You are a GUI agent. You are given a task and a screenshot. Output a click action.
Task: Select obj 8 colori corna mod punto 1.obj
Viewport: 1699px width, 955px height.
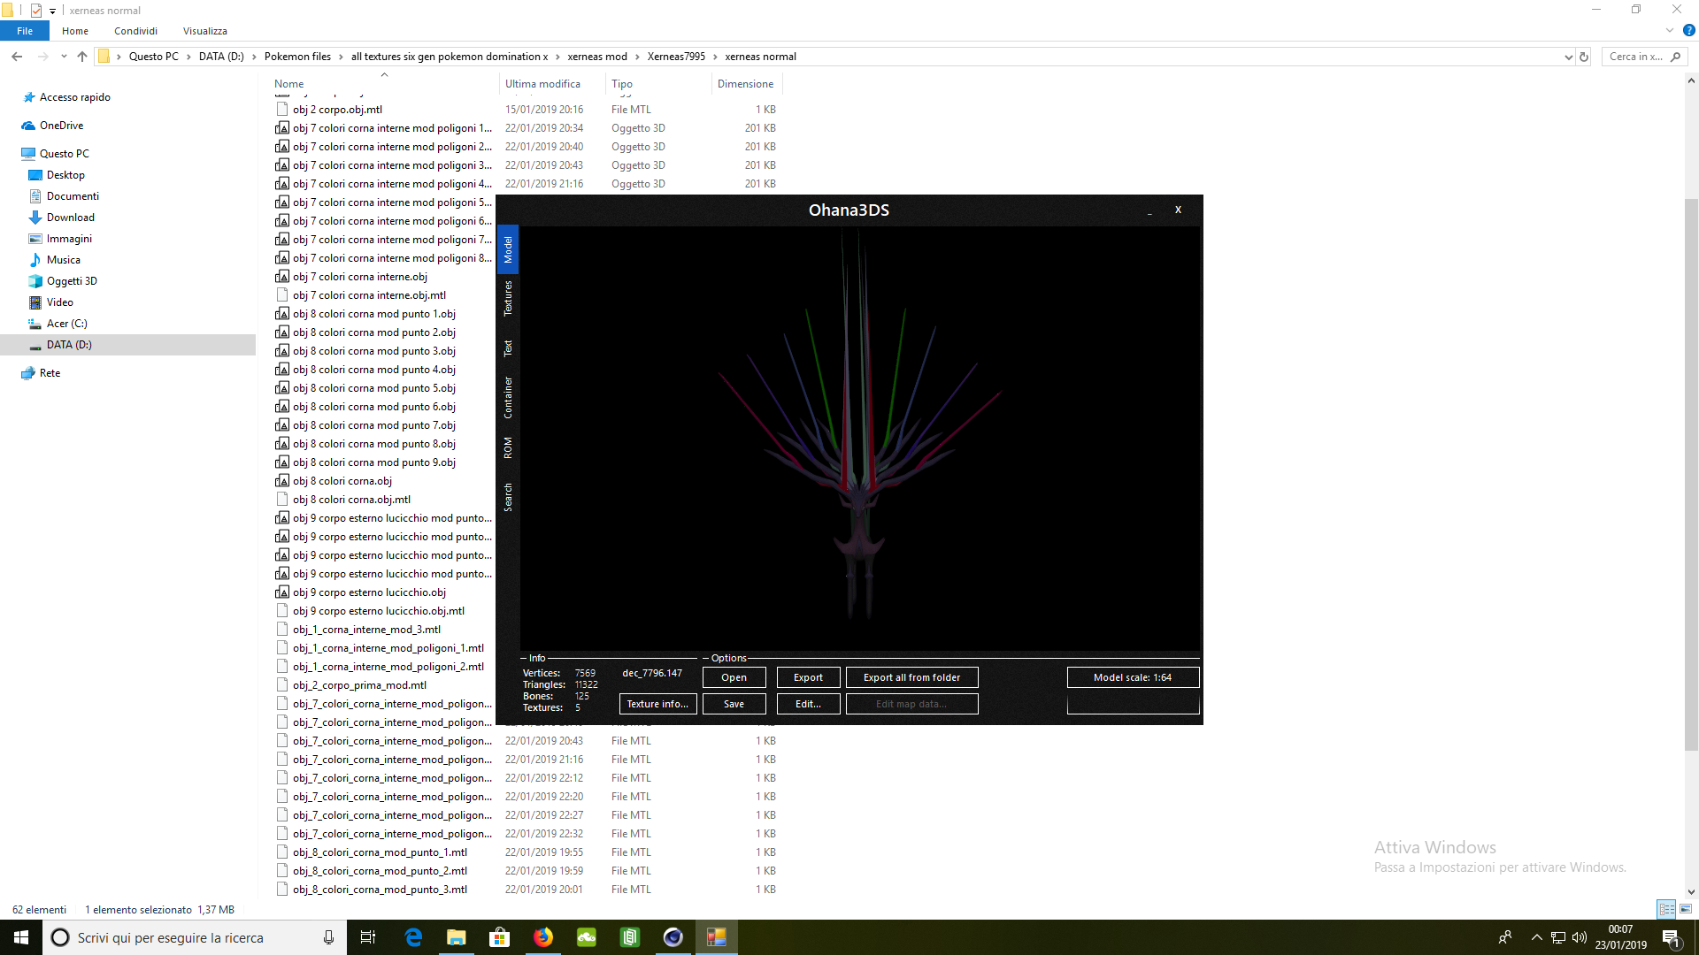[x=373, y=314]
